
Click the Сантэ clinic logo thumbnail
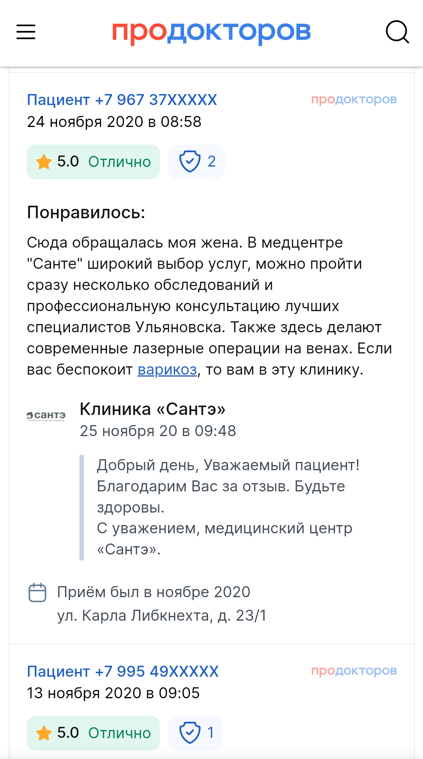[46, 415]
